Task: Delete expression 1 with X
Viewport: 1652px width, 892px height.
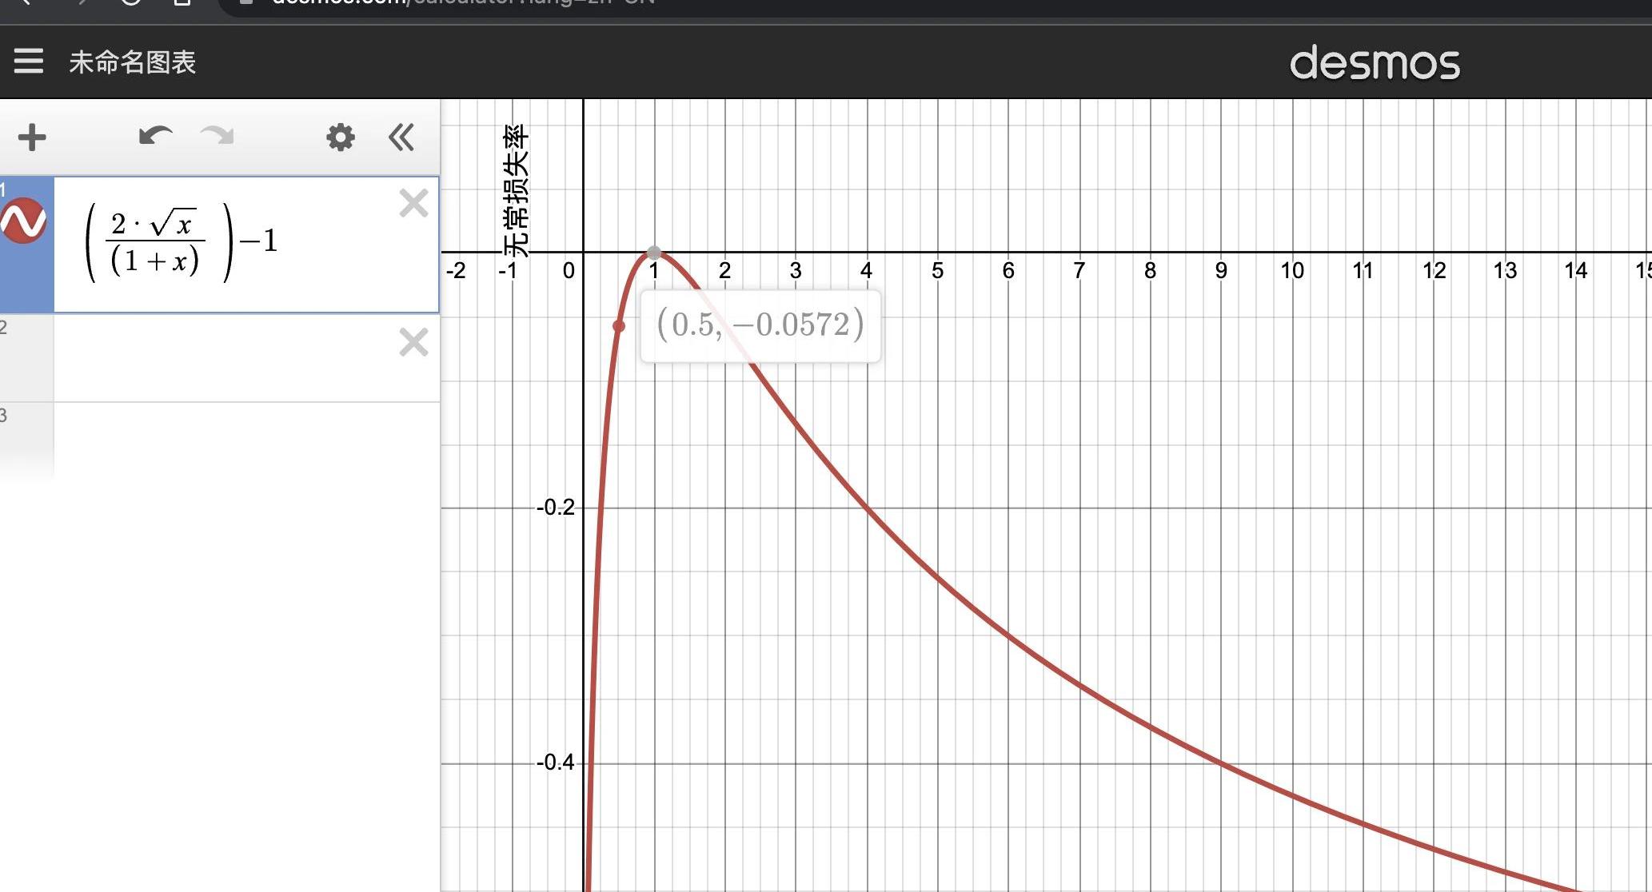Action: point(413,203)
